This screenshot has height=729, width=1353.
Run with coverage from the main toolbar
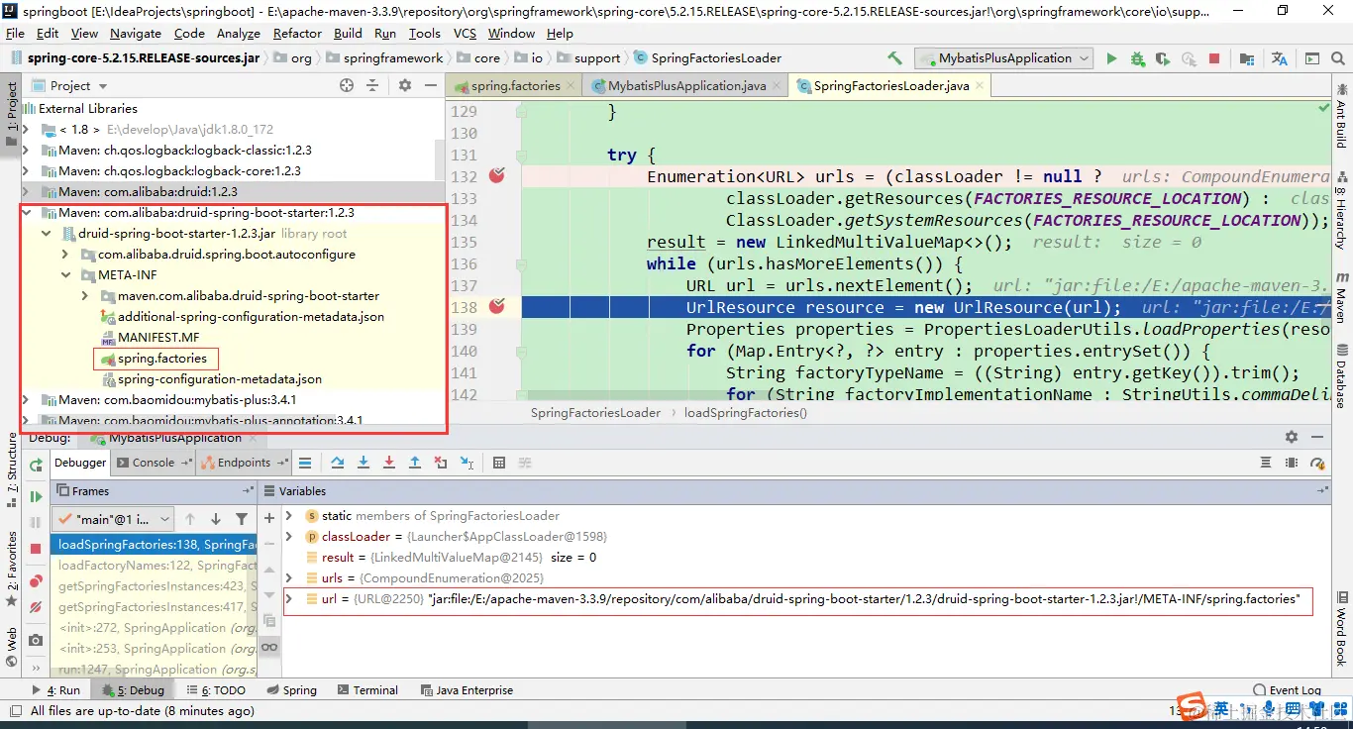pos(1163,58)
